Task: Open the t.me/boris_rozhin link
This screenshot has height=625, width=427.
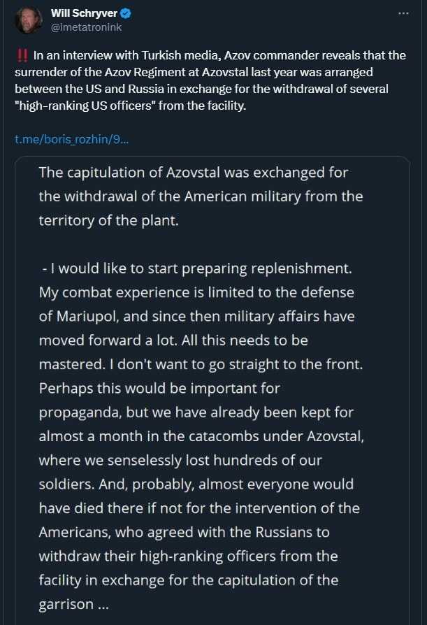Action: pos(71,139)
